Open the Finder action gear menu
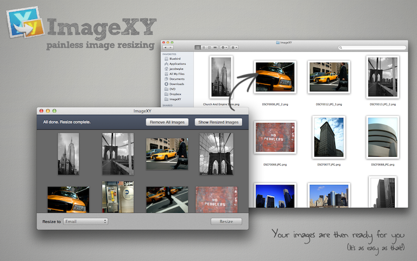The image size is (417, 261). (224, 47)
